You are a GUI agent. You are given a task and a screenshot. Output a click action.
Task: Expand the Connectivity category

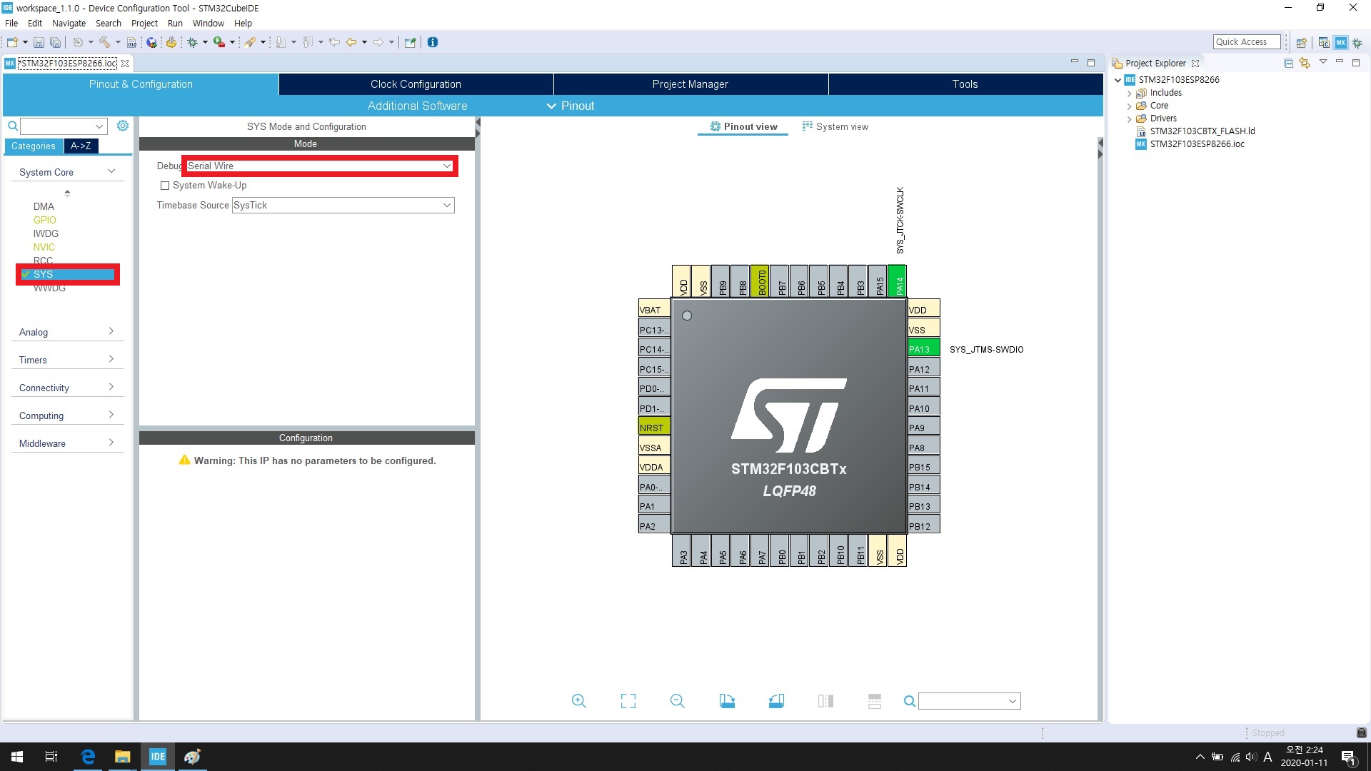[x=66, y=388]
